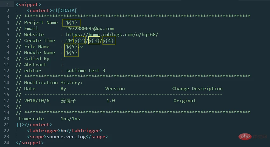This screenshot has width=270, height=147.
Task: Click the source.verilog scope text
Action: 66,137
